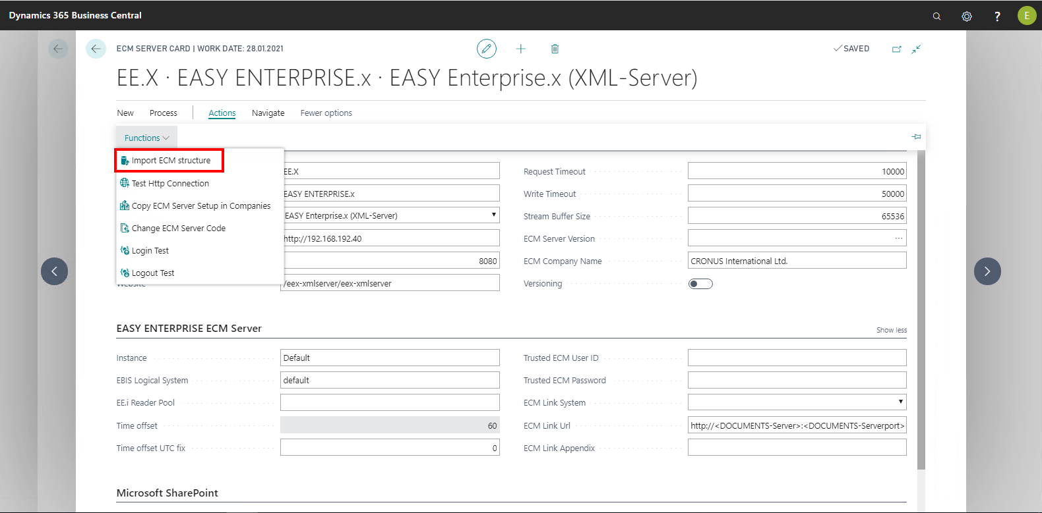Pin the action bar with pin icon

(x=916, y=137)
